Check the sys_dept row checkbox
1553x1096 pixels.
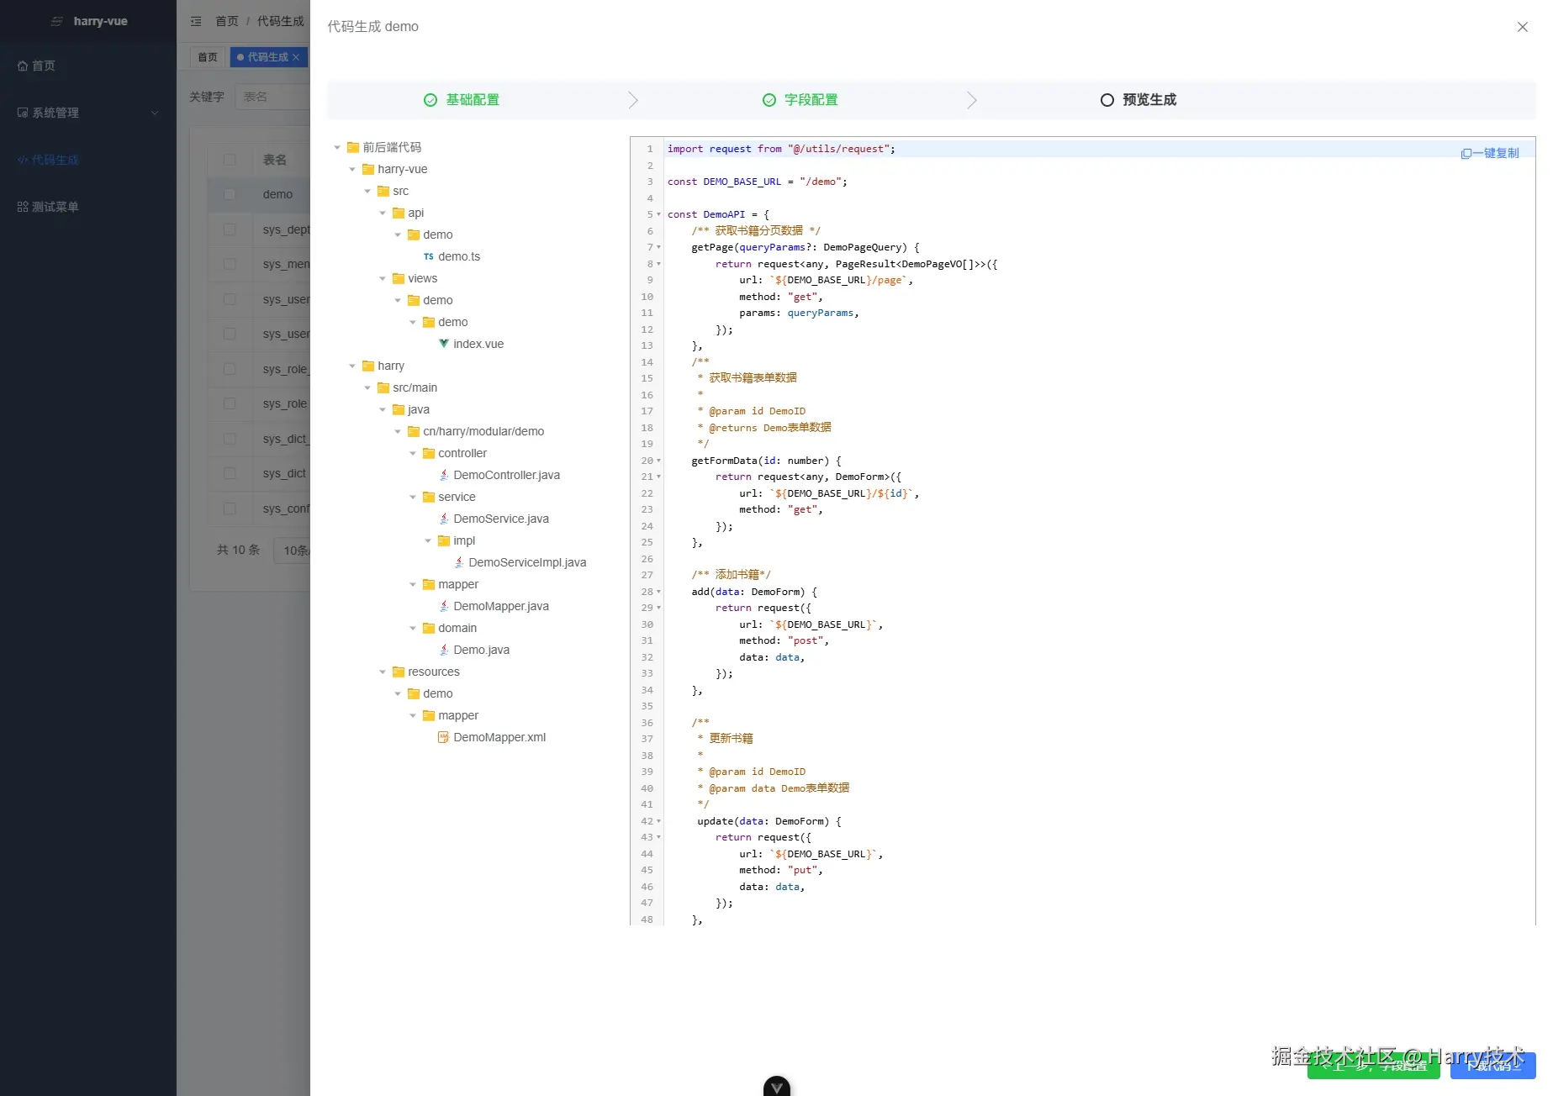click(230, 229)
